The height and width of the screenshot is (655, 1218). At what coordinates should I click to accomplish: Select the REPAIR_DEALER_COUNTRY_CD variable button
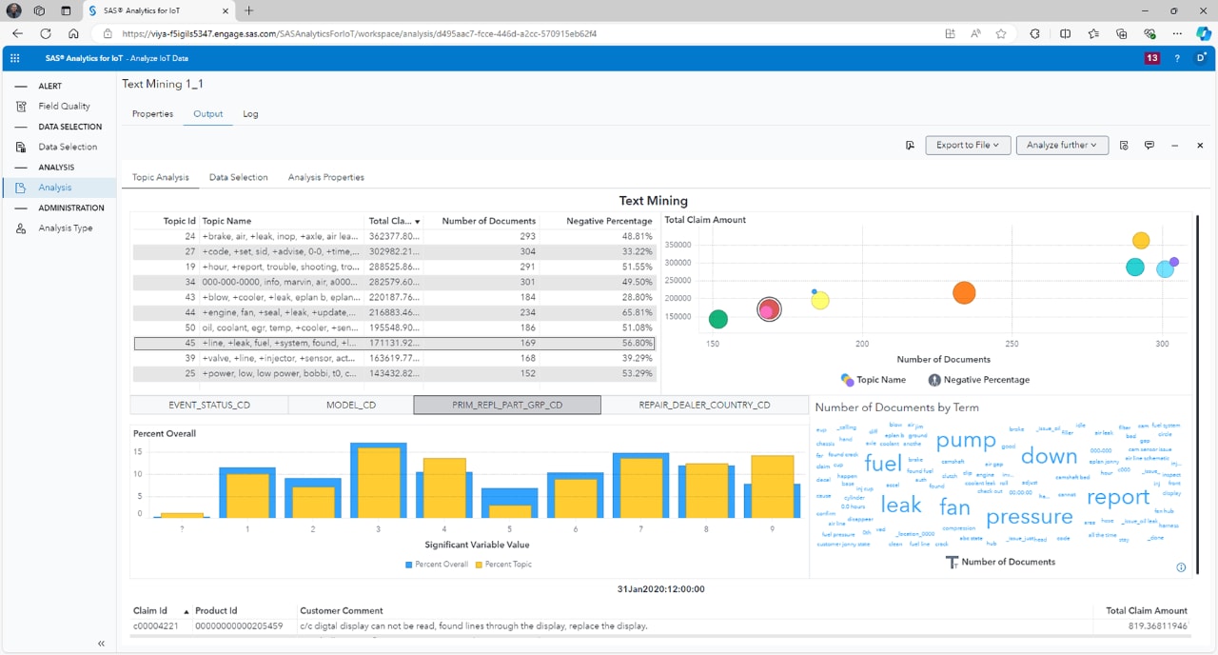[704, 405]
